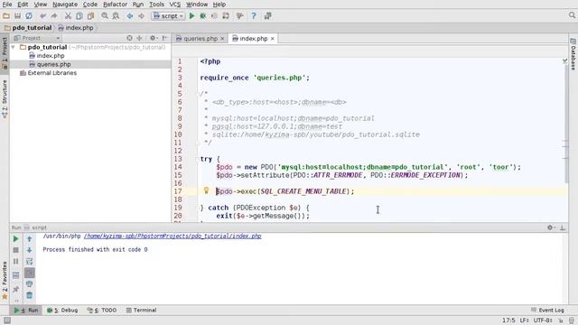Click Scroll from Source icon in Project panel
This screenshot has height=325, width=578.
129,38
